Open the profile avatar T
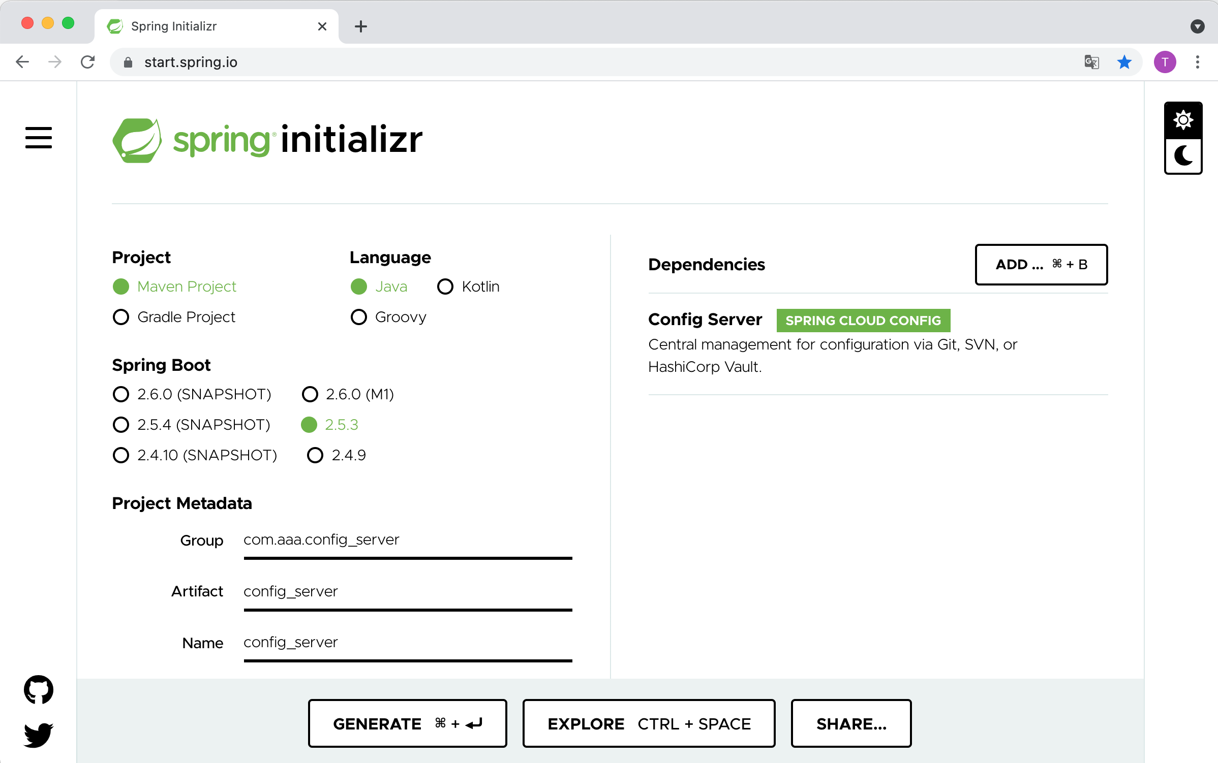The image size is (1218, 763). 1165,62
